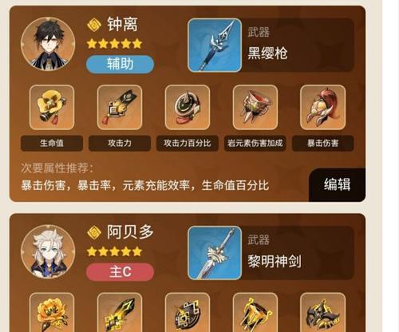Select Albedo's golden goblet artifact icon
Viewport: 399px width, 332px height.
point(255,312)
